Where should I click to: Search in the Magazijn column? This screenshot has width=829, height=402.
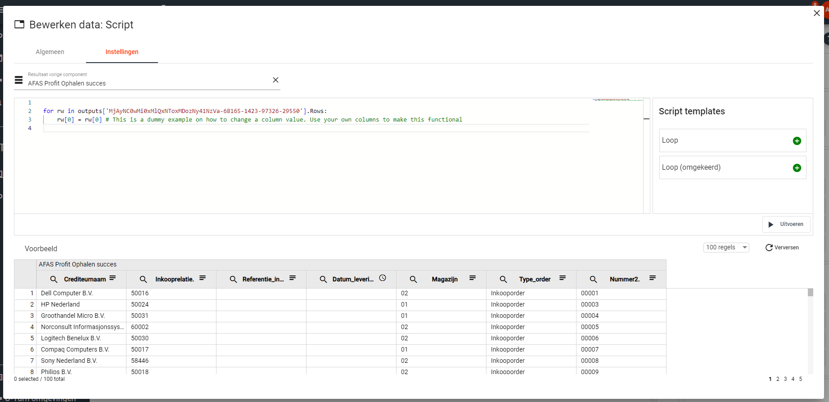tap(413, 280)
